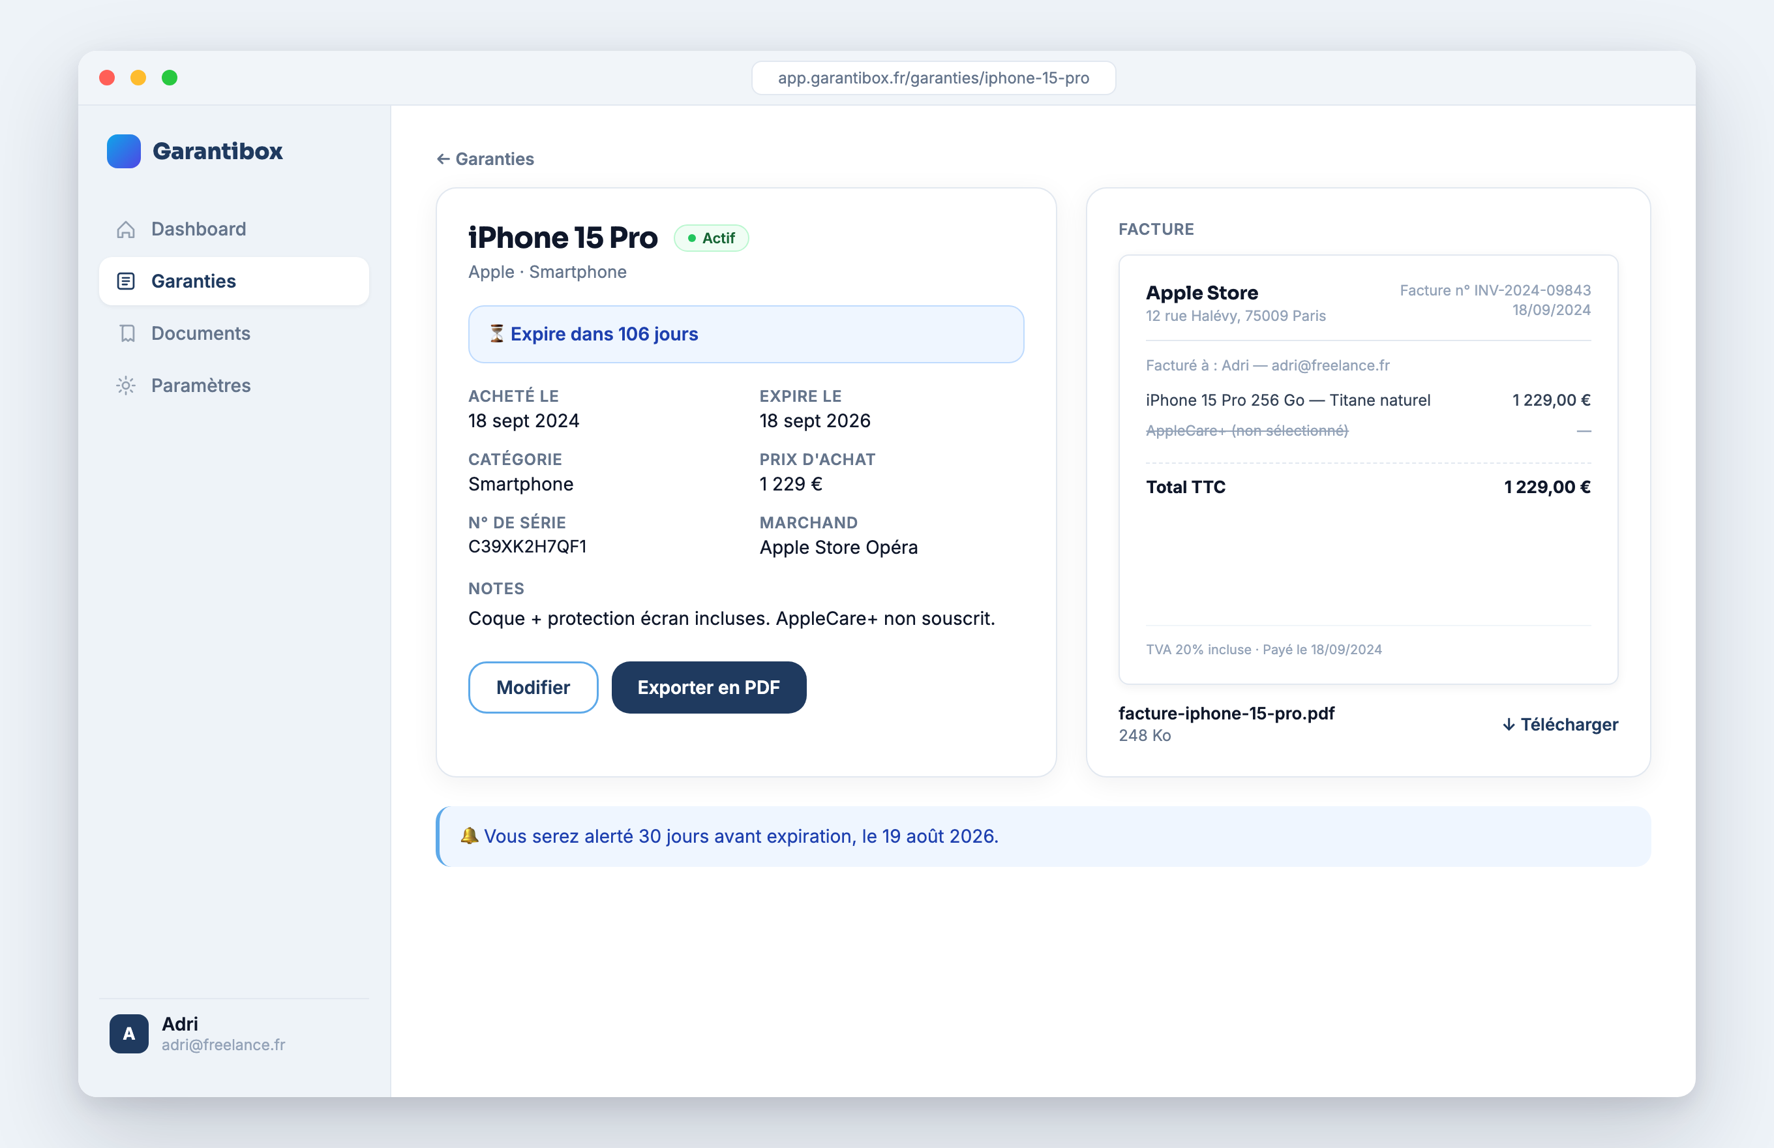Click the iPhone 15 Pro title
Viewport: 1774px width, 1148px height.
pyautogui.click(x=563, y=238)
